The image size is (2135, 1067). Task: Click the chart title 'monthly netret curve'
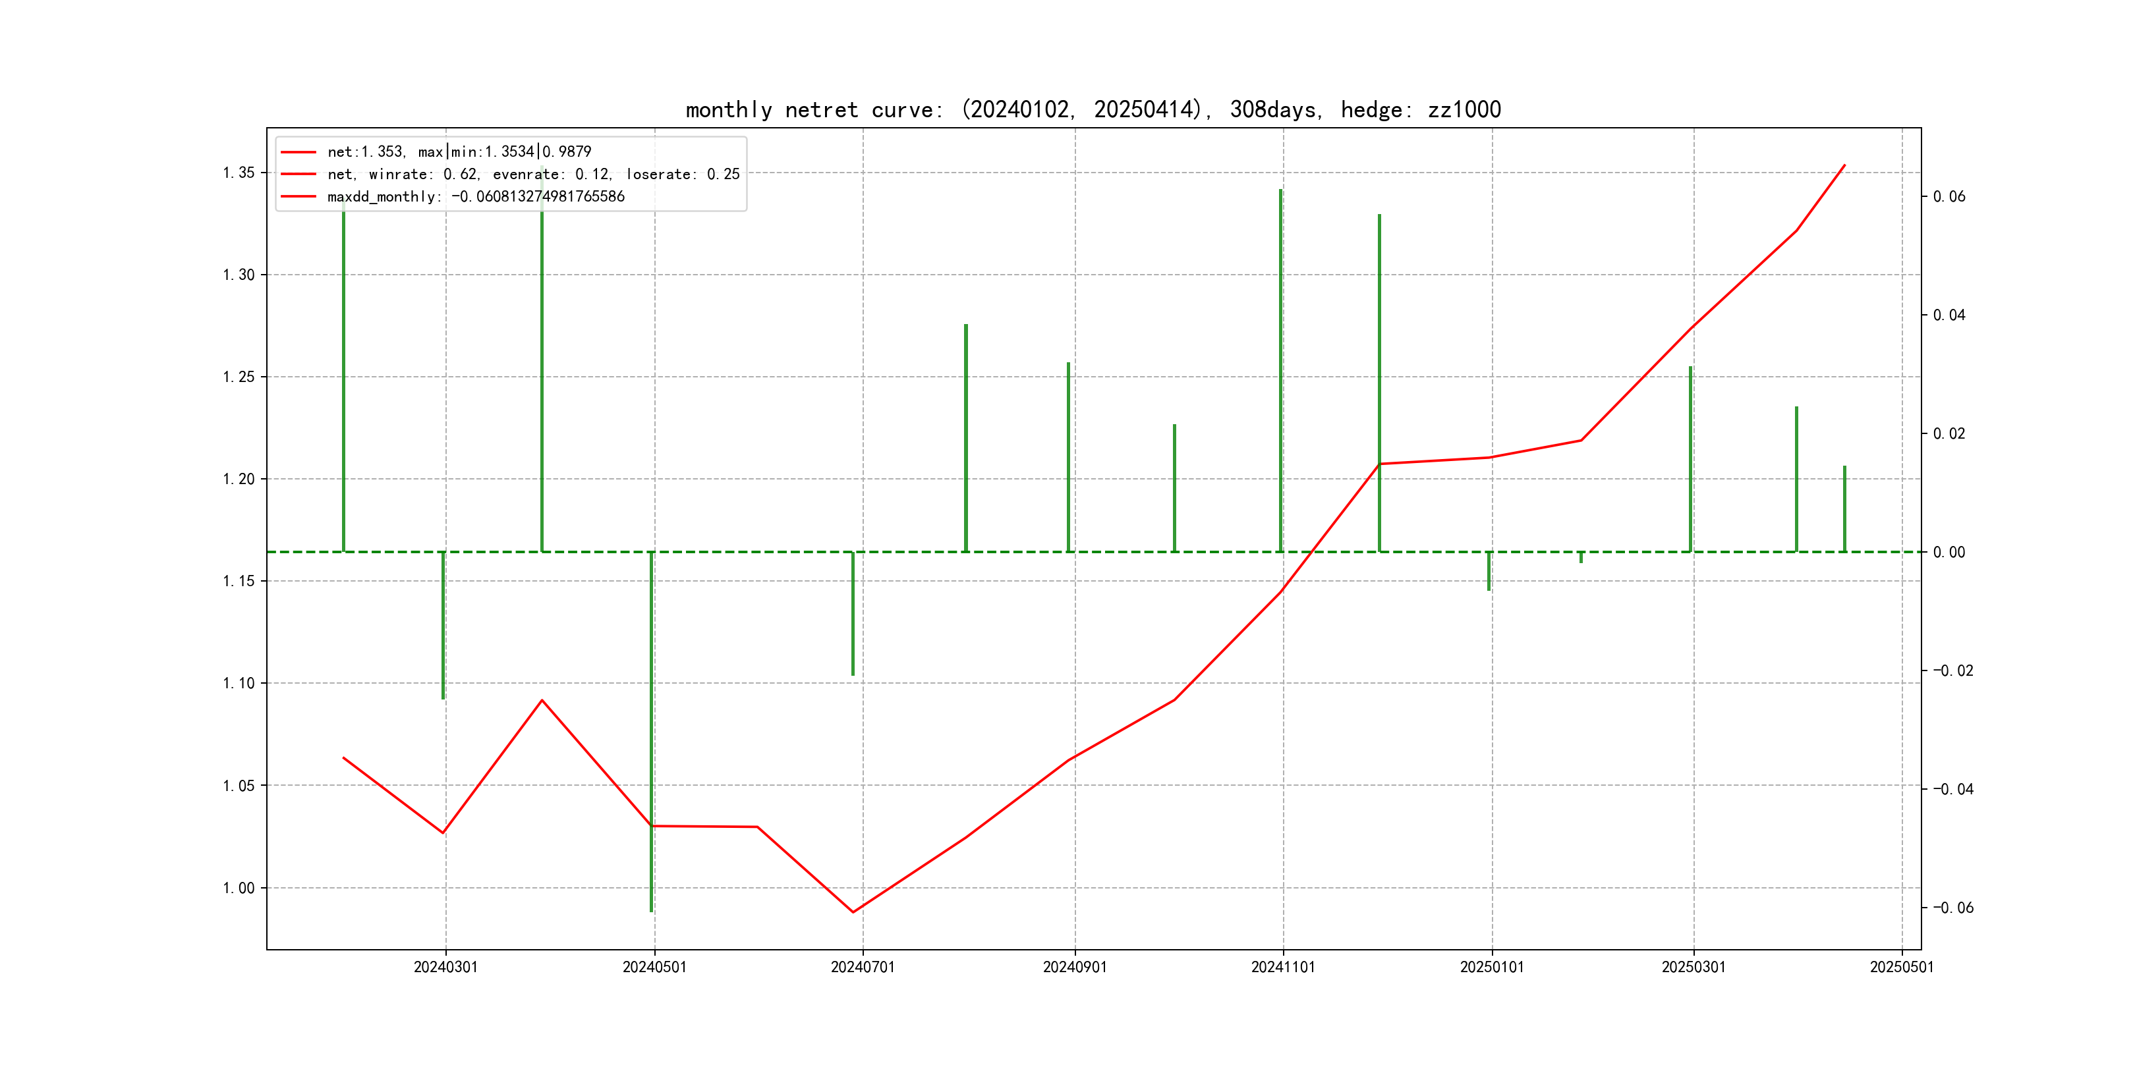pyautogui.click(x=1093, y=109)
